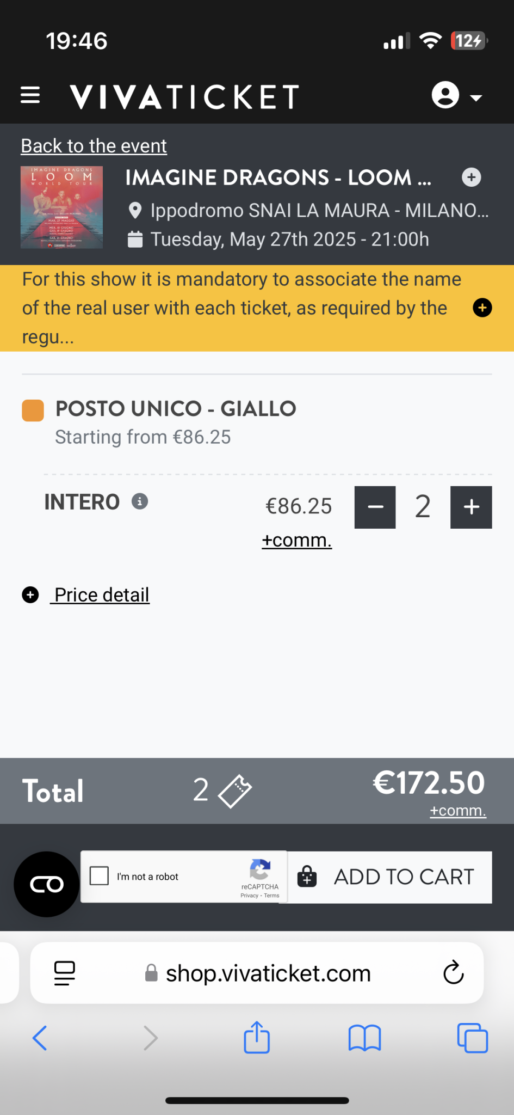
Task: Expand the Imagine Dragons event details
Action: (x=471, y=177)
